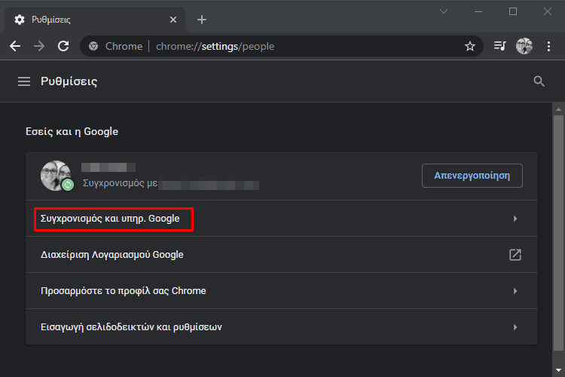Click the Εσείς και η Google heading
Screen dimensions: 565x377
coord(72,131)
